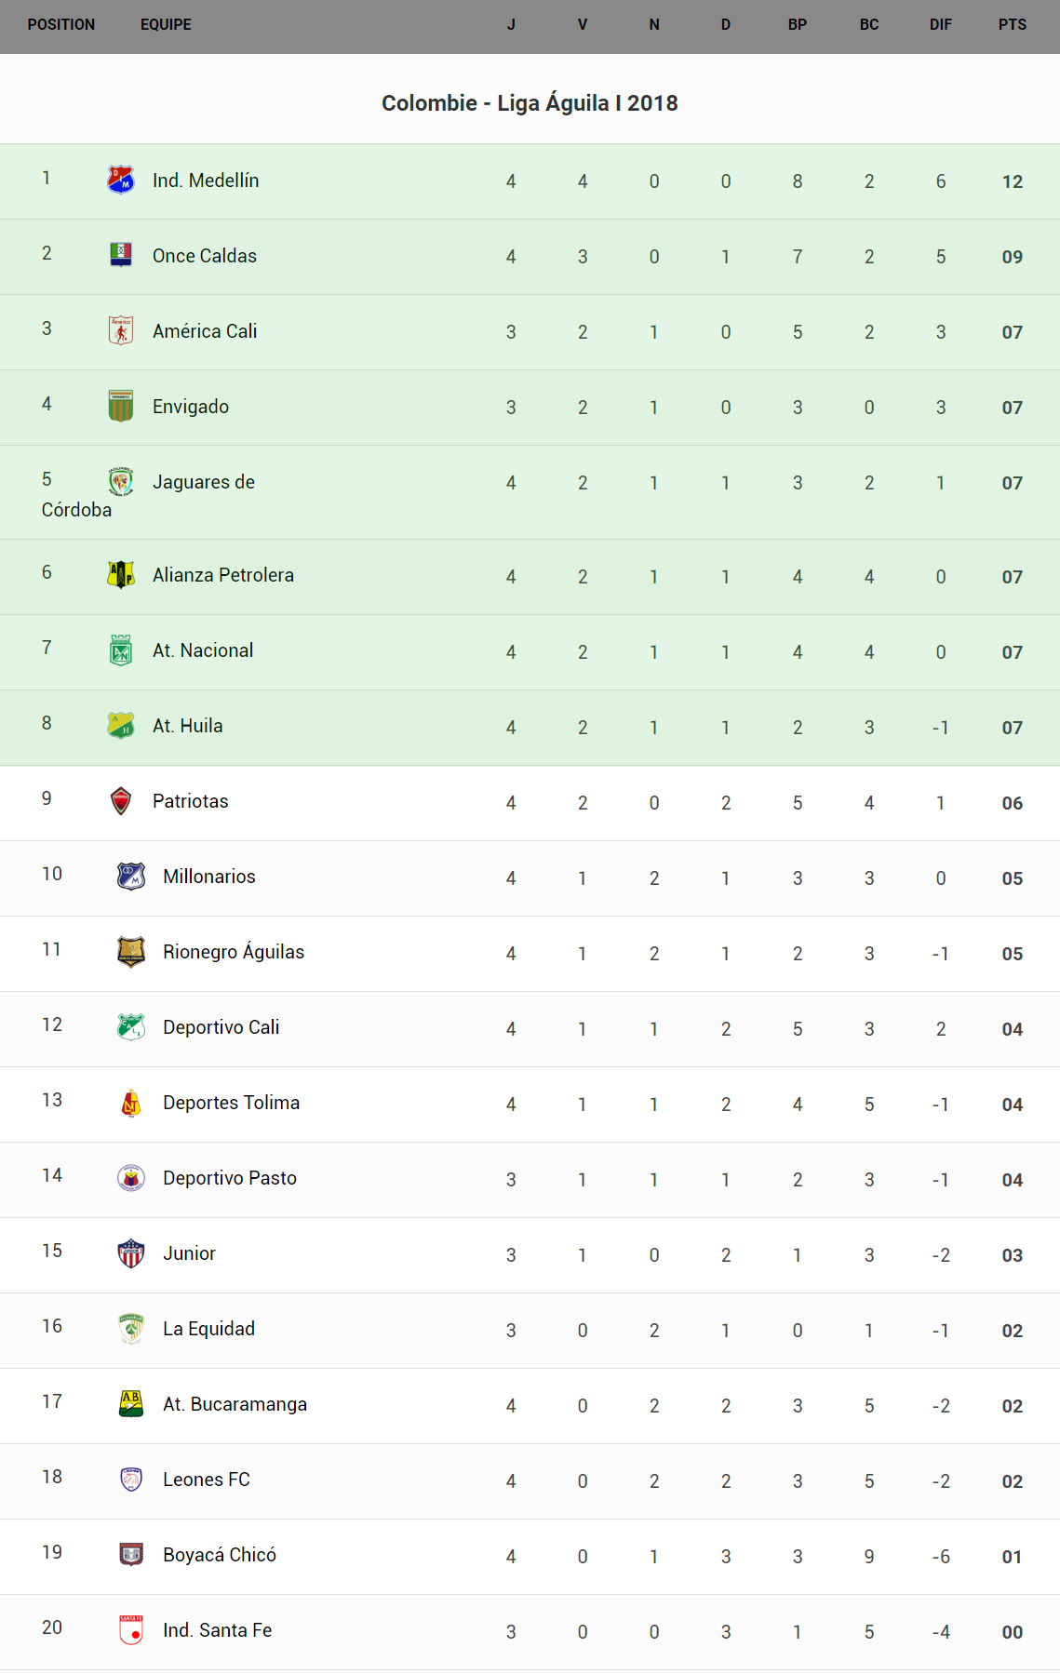Click the Alianza Petrolera yellow-black crest
This screenshot has width=1060, height=1674.
[x=121, y=574]
